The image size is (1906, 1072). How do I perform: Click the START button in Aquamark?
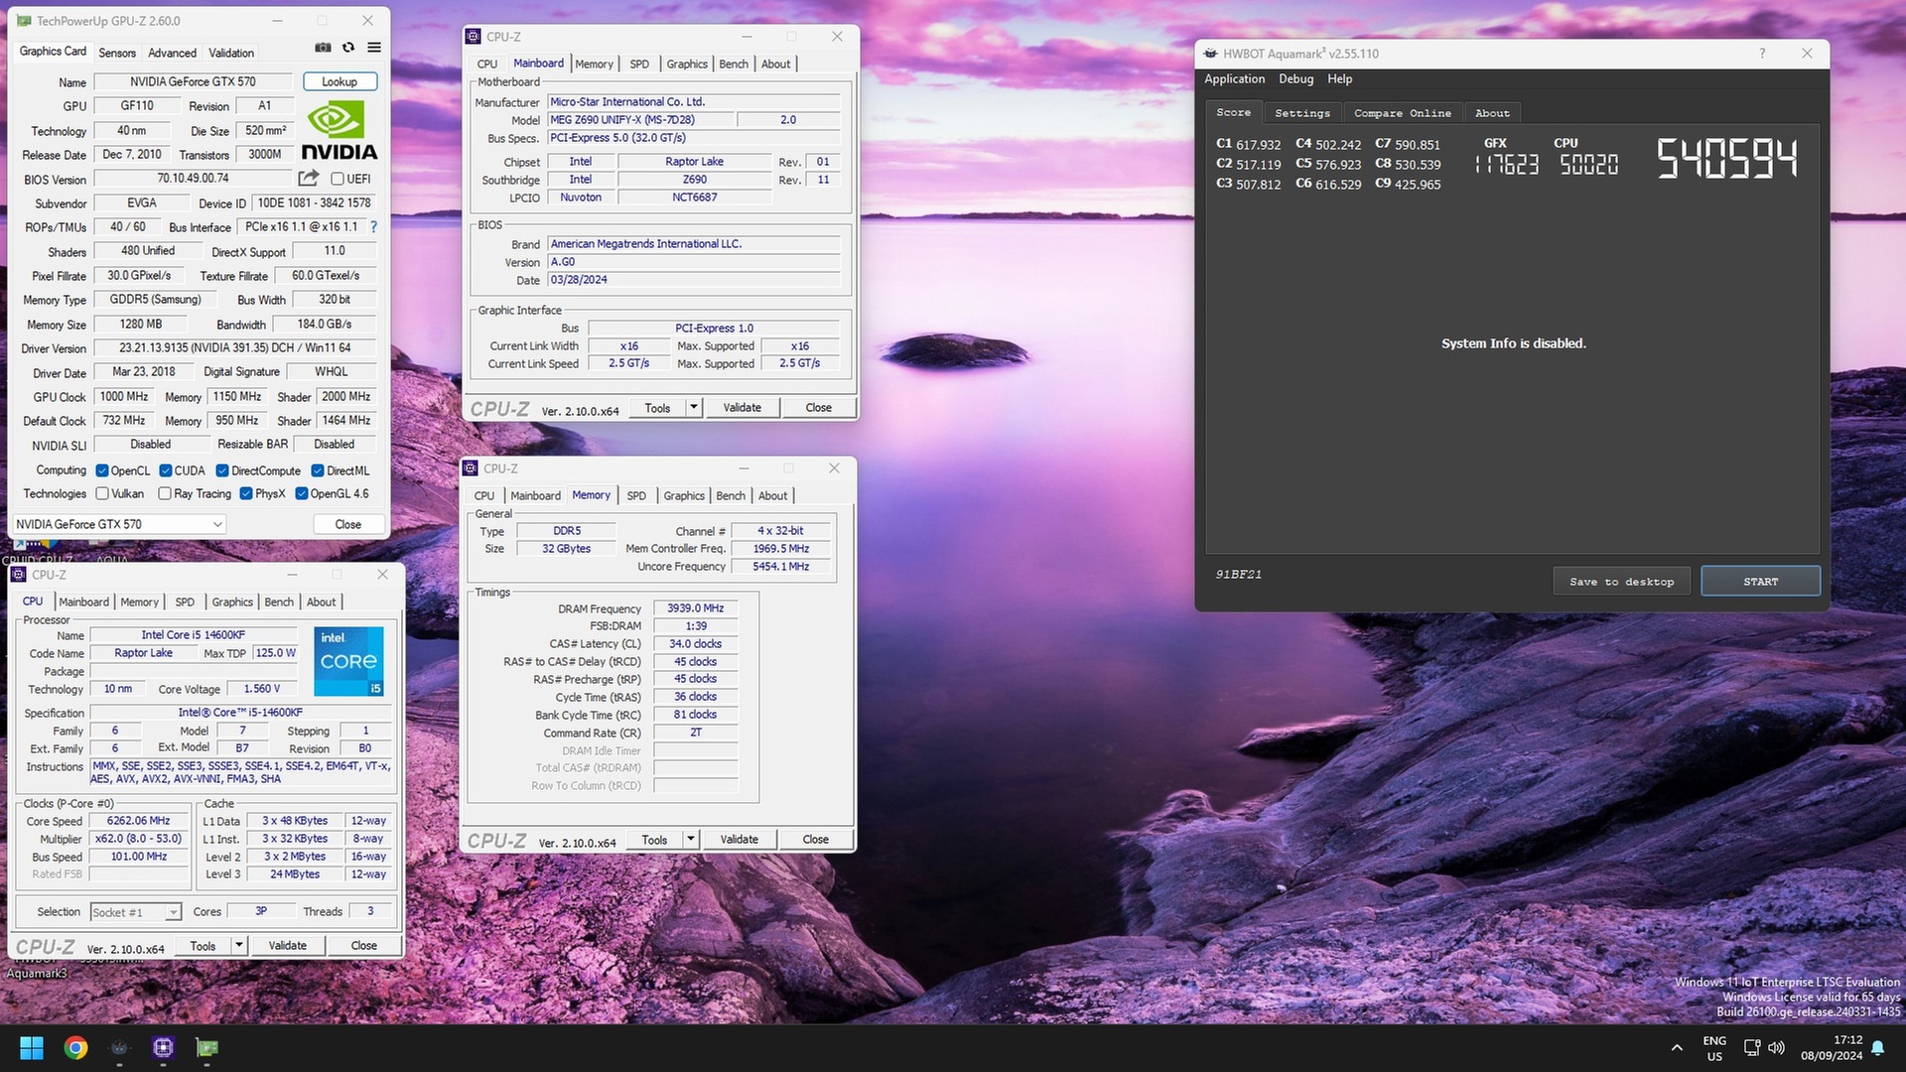pyautogui.click(x=1760, y=582)
